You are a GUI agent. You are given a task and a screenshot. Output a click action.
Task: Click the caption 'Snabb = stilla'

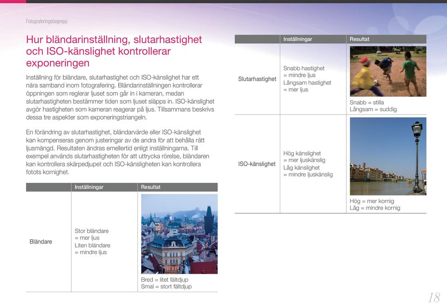click(x=366, y=102)
